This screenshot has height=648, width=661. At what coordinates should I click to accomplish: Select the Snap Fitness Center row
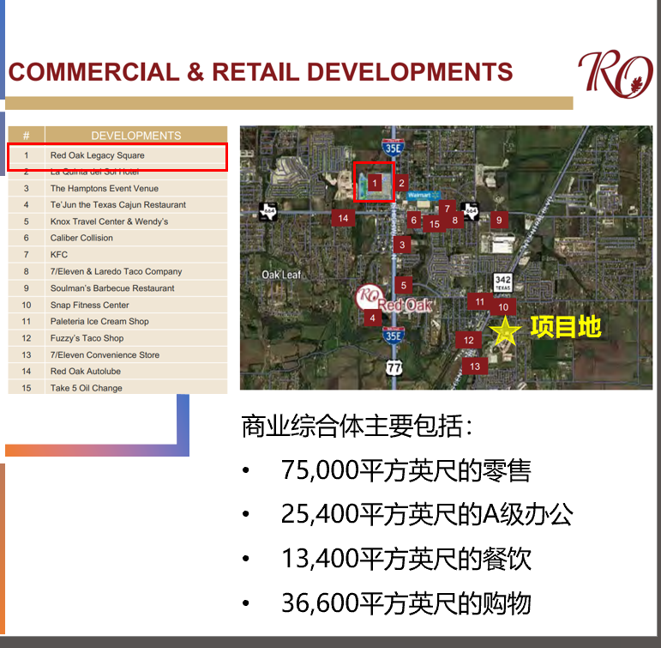pos(117,305)
